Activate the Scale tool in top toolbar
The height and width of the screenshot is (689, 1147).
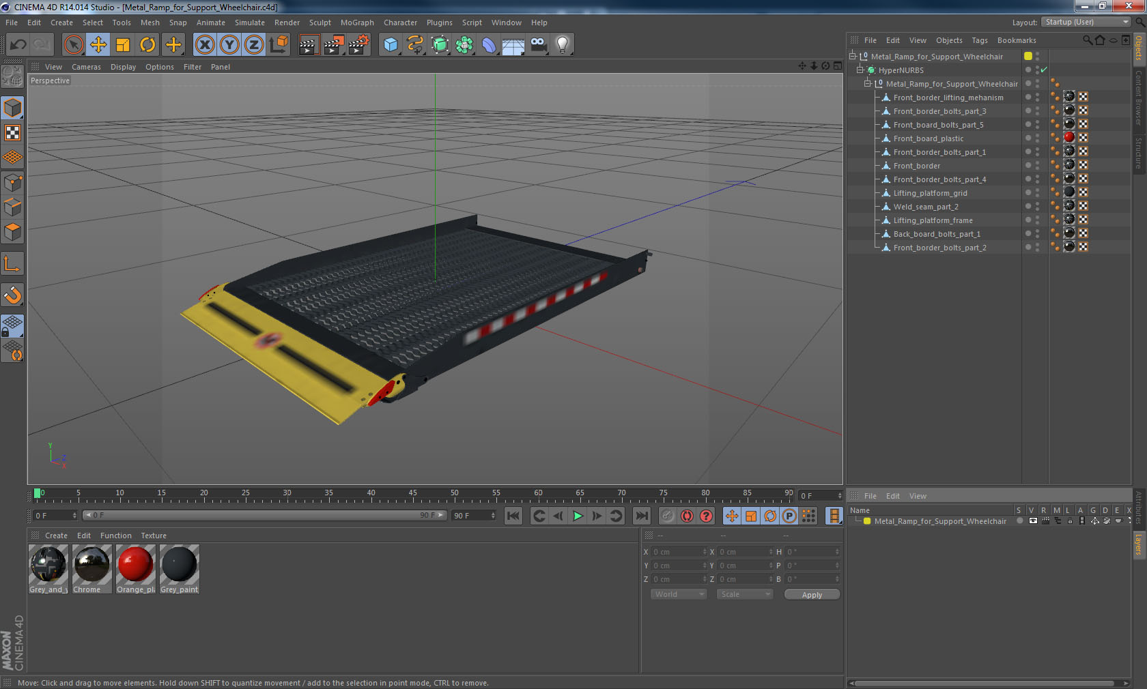coord(123,45)
